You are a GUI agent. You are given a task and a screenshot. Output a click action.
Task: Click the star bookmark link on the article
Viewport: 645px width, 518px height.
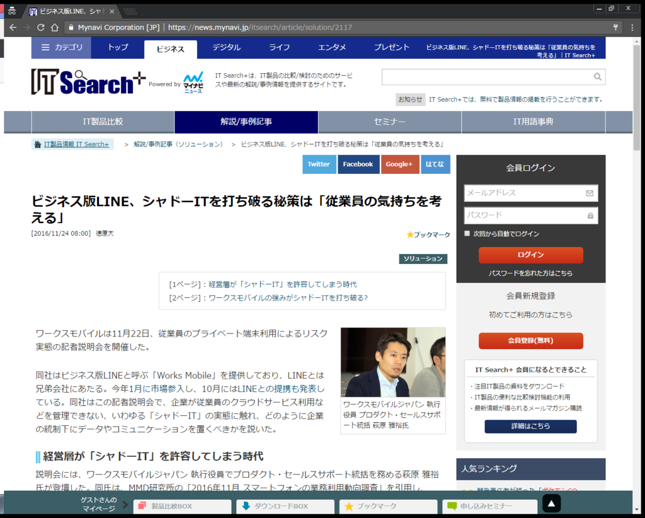(x=428, y=234)
